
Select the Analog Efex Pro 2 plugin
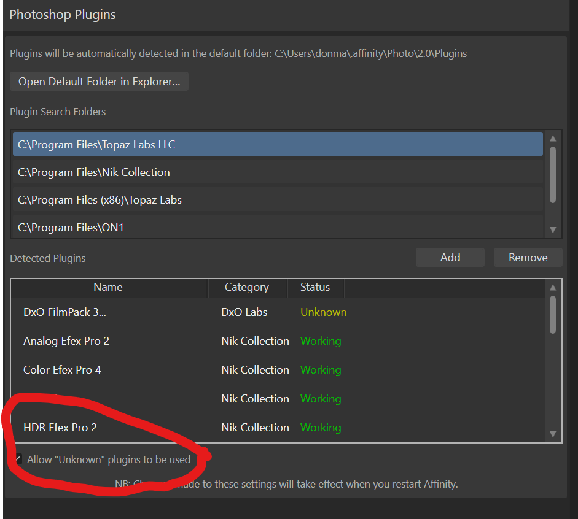(278, 341)
